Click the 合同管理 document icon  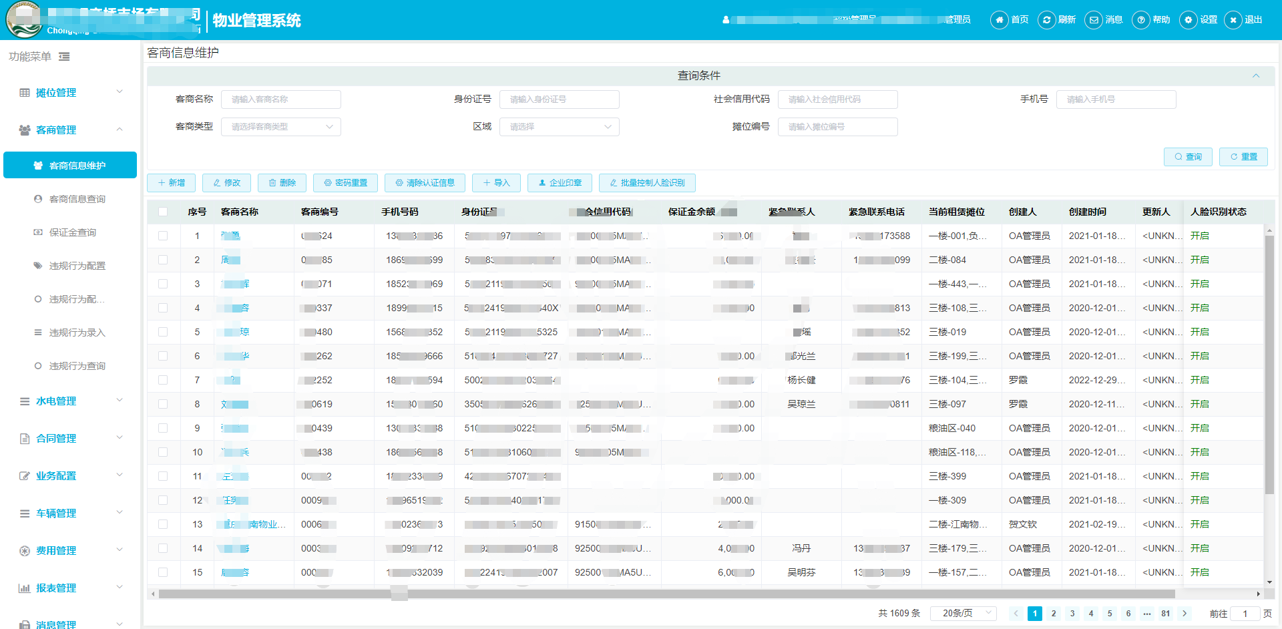25,439
